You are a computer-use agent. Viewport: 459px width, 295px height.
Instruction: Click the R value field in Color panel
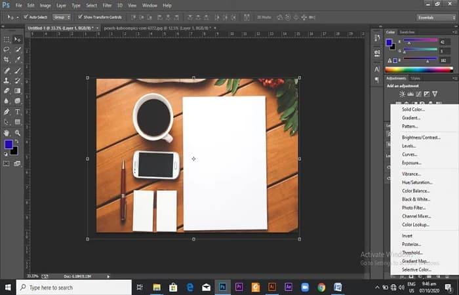[445, 41]
